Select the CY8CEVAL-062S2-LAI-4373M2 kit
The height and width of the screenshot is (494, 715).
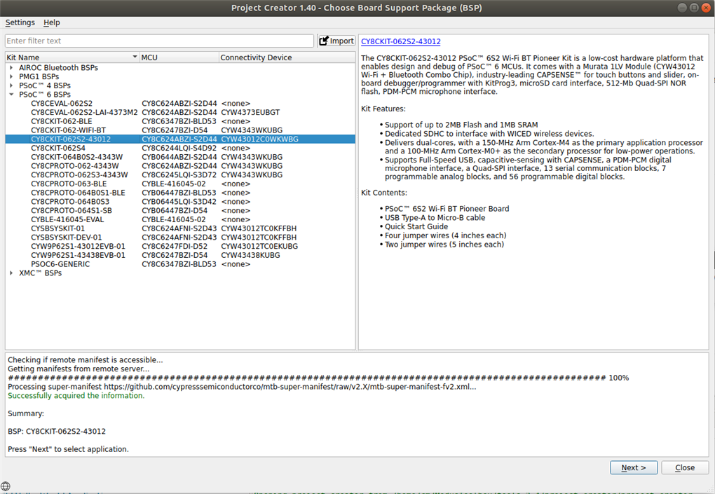tap(180, 112)
